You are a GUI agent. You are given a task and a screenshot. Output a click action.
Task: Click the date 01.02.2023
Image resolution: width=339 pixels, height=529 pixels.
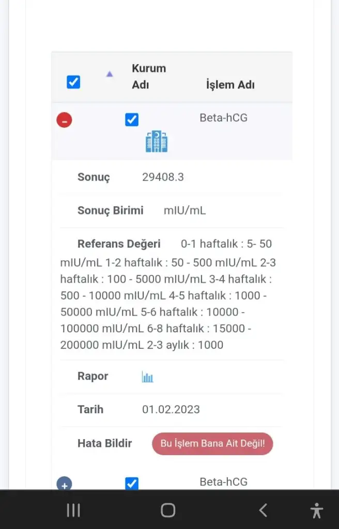pyautogui.click(x=171, y=409)
